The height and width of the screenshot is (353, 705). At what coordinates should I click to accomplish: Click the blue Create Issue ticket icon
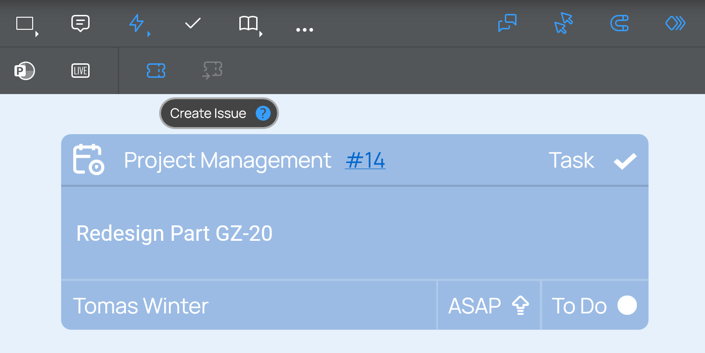click(156, 71)
